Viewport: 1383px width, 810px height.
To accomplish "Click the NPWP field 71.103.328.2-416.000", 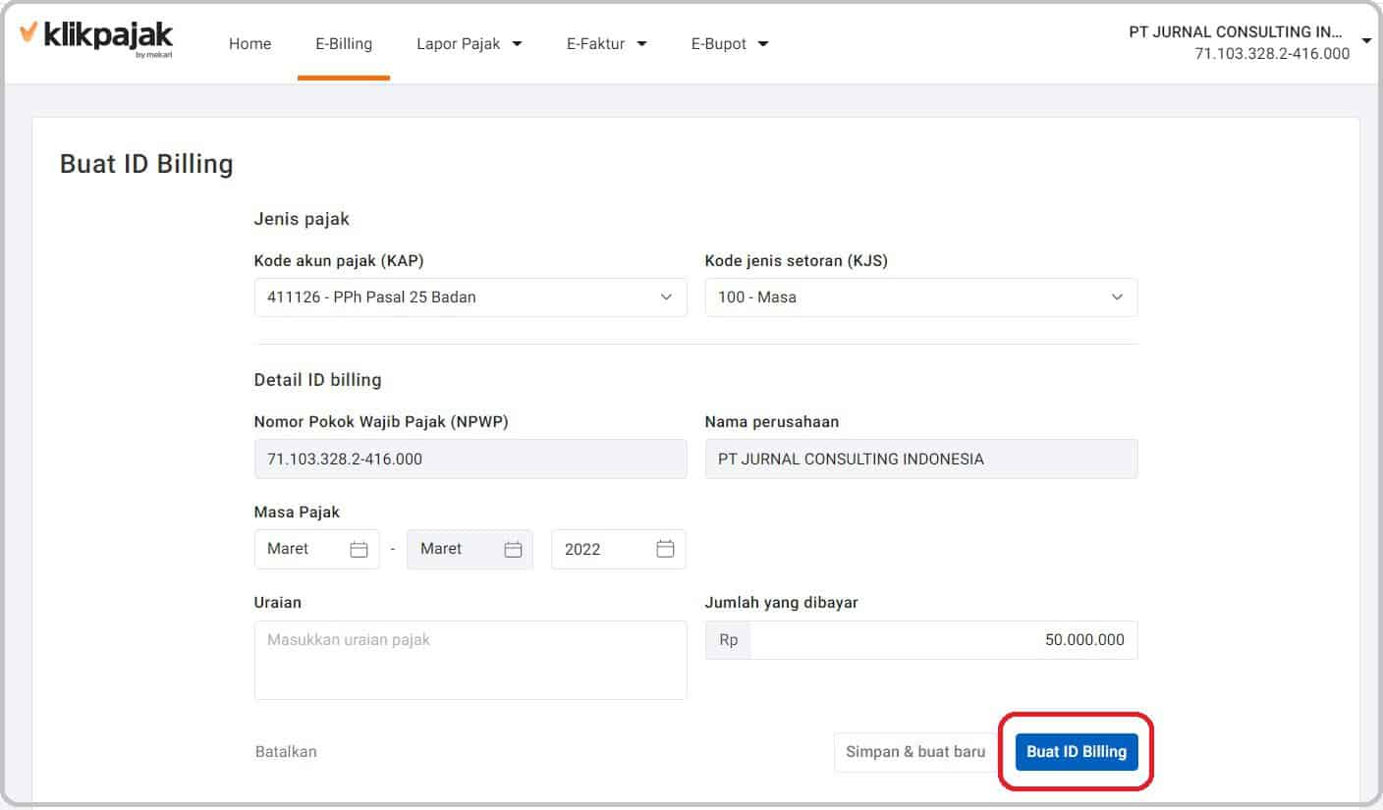I will click(x=470, y=459).
